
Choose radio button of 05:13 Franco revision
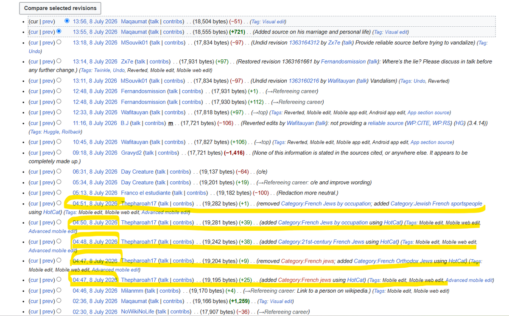click(59, 193)
